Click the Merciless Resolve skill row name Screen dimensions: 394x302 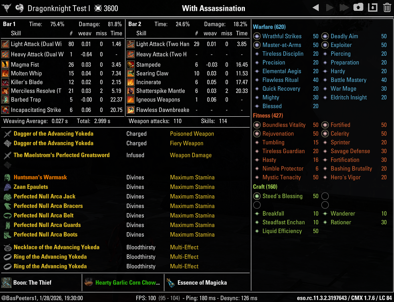[36, 91]
